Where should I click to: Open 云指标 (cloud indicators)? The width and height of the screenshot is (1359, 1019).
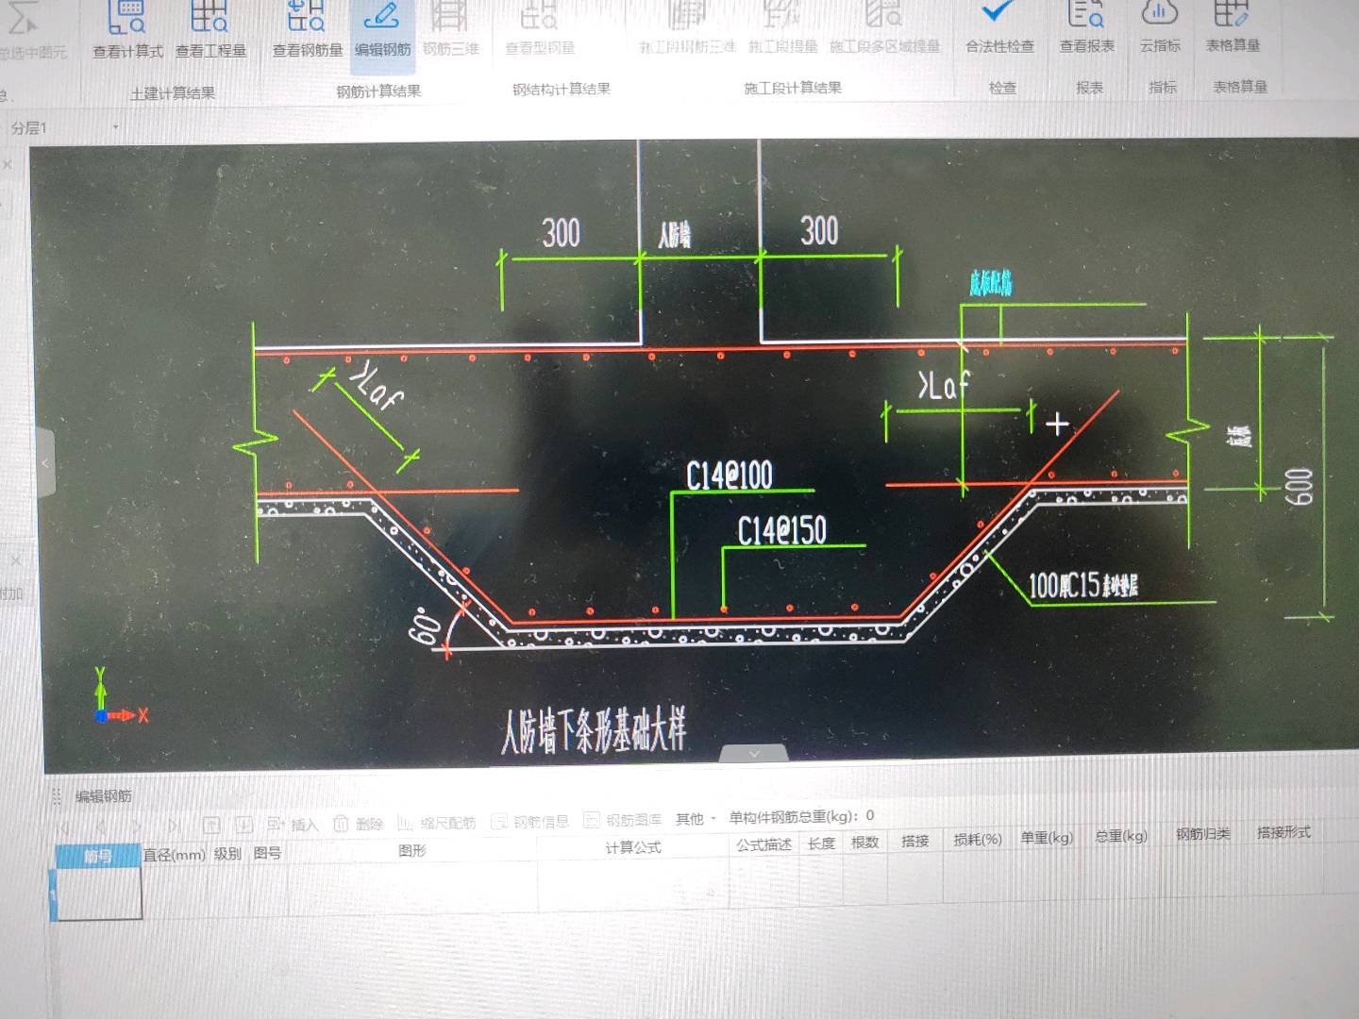[x=1160, y=28]
